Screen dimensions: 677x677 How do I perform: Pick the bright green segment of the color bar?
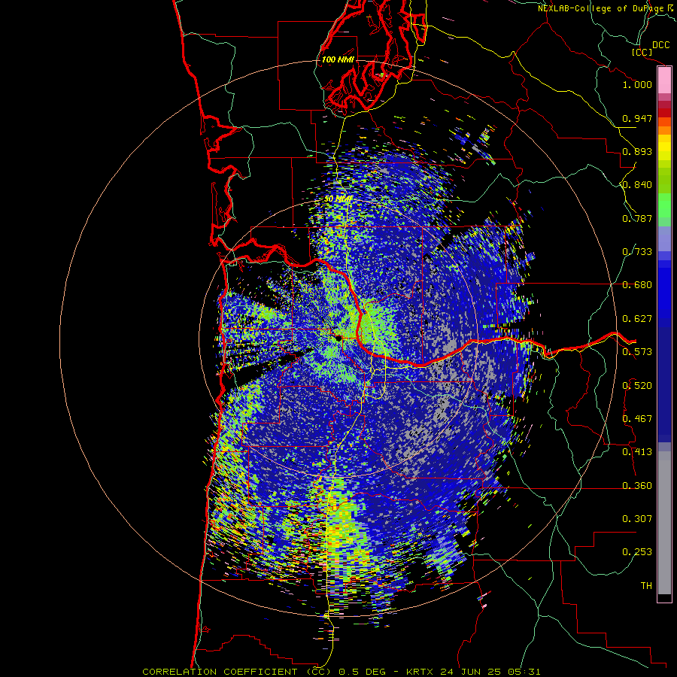click(x=664, y=205)
